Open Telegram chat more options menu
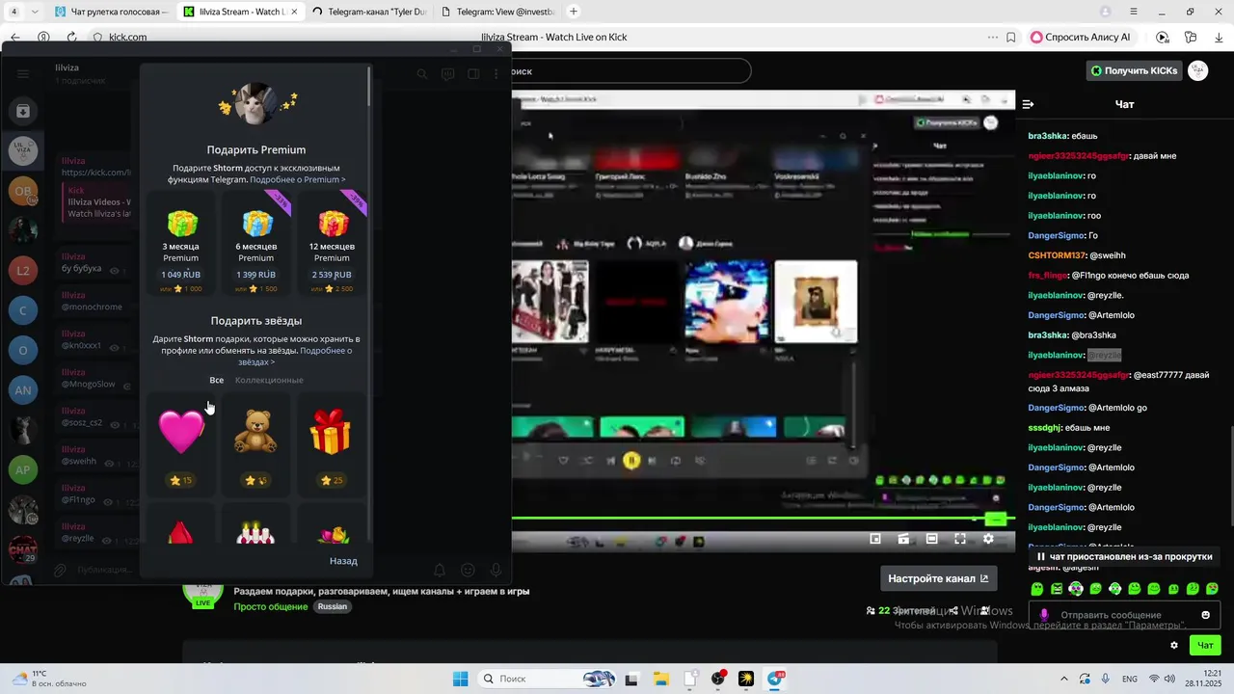Image resolution: width=1234 pixels, height=694 pixels. tap(497, 74)
